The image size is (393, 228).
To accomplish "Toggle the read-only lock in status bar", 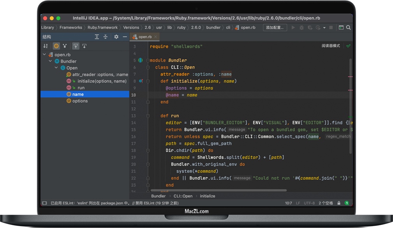I will coord(339,203).
